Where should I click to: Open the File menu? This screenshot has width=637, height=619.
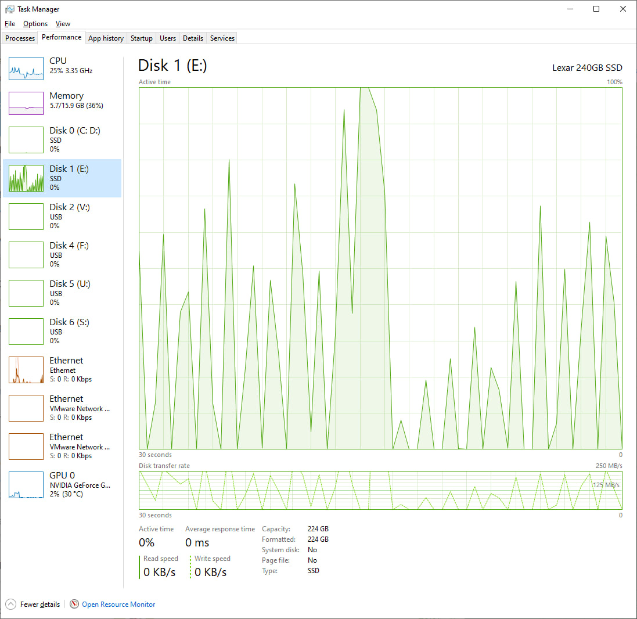pos(10,24)
